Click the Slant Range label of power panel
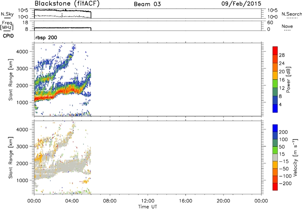The height and width of the screenshot is (209, 302). pos(10,80)
